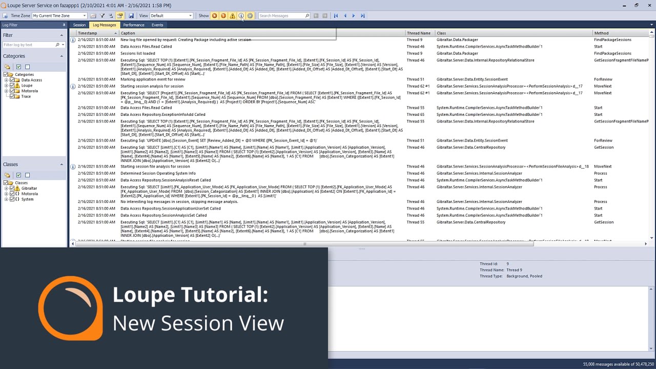The image size is (656, 369).
Task: Open the tab list dropdown arrow at right
Action: point(651,25)
